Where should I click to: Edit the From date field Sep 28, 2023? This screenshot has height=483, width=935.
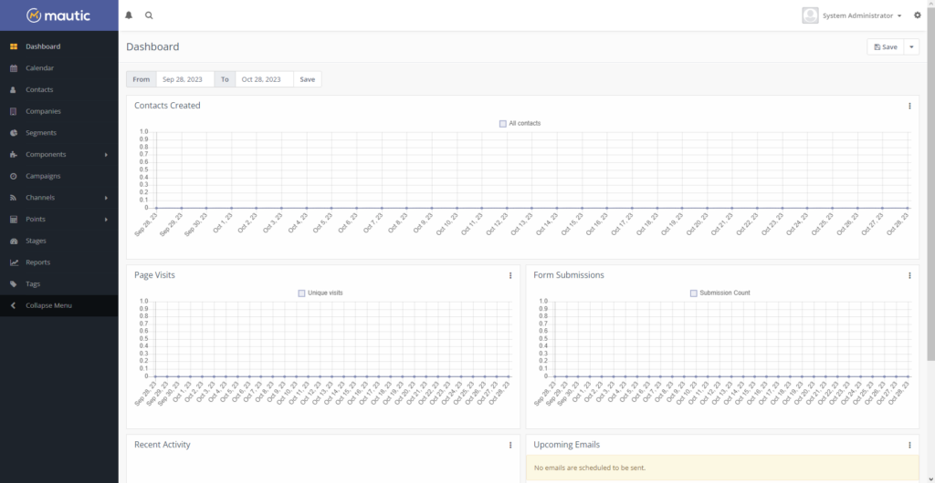pos(184,79)
